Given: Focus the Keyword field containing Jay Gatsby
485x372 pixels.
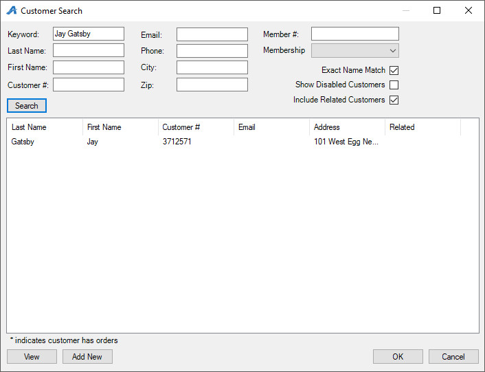Looking at the screenshot, I should tap(89, 34).
